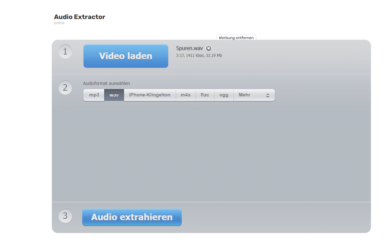This screenshot has height=248, width=385.
Task: Click the step 2 number badge
Action: pos(65,88)
